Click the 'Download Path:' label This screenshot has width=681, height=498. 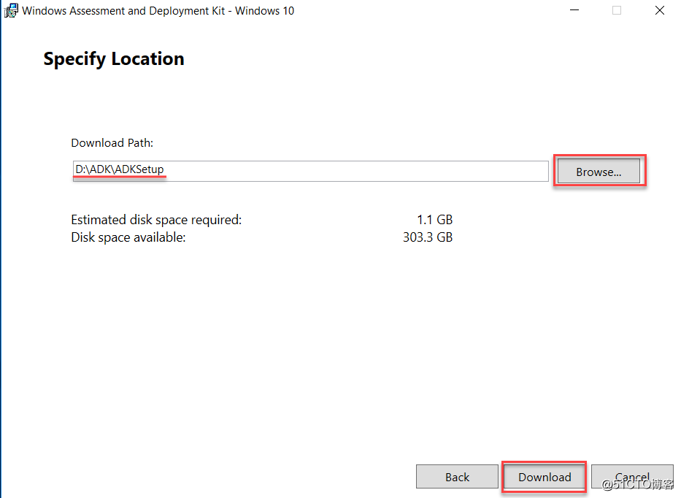[x=112, y=143]
